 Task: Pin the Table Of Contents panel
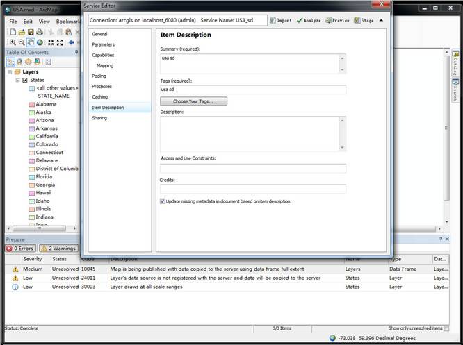click(76, 52)
